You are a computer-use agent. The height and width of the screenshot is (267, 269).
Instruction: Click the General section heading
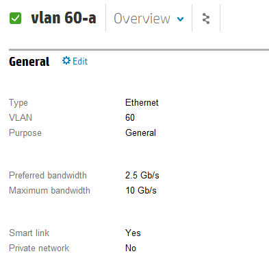29,62
